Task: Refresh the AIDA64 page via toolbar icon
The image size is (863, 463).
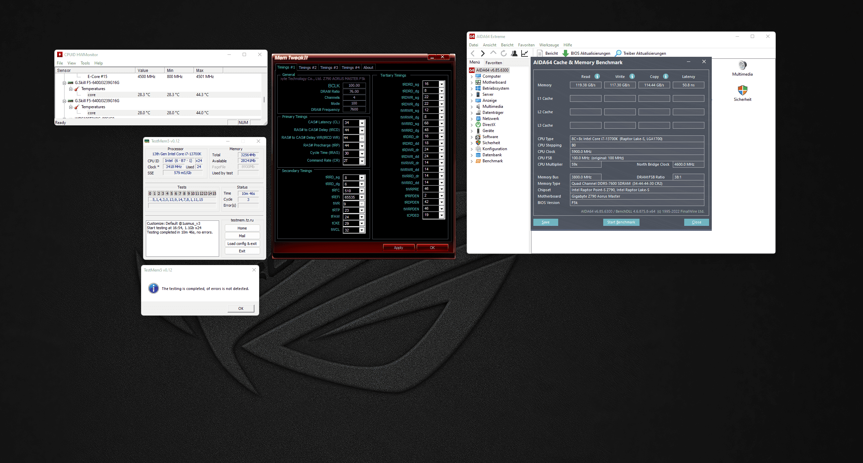Action: (503, 53)
